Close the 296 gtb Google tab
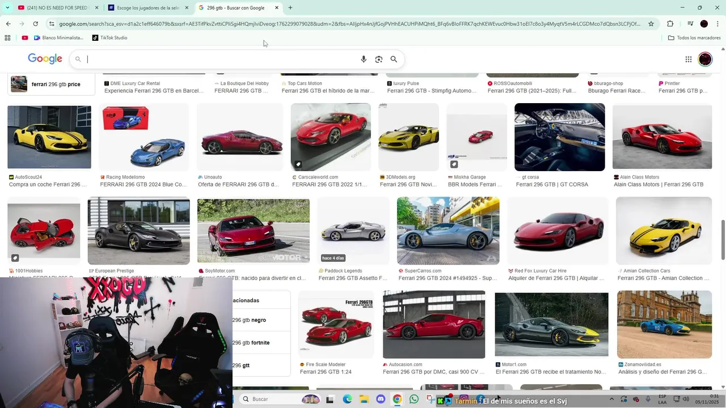Viewport: 726px width, 408px height. 277,8
